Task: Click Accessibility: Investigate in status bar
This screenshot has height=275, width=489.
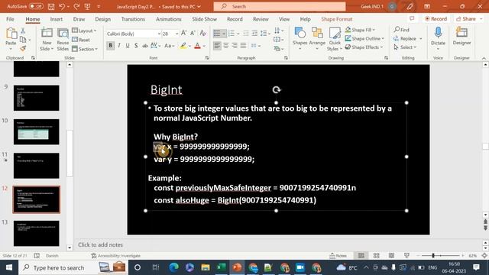Action: tap(115, 256)
